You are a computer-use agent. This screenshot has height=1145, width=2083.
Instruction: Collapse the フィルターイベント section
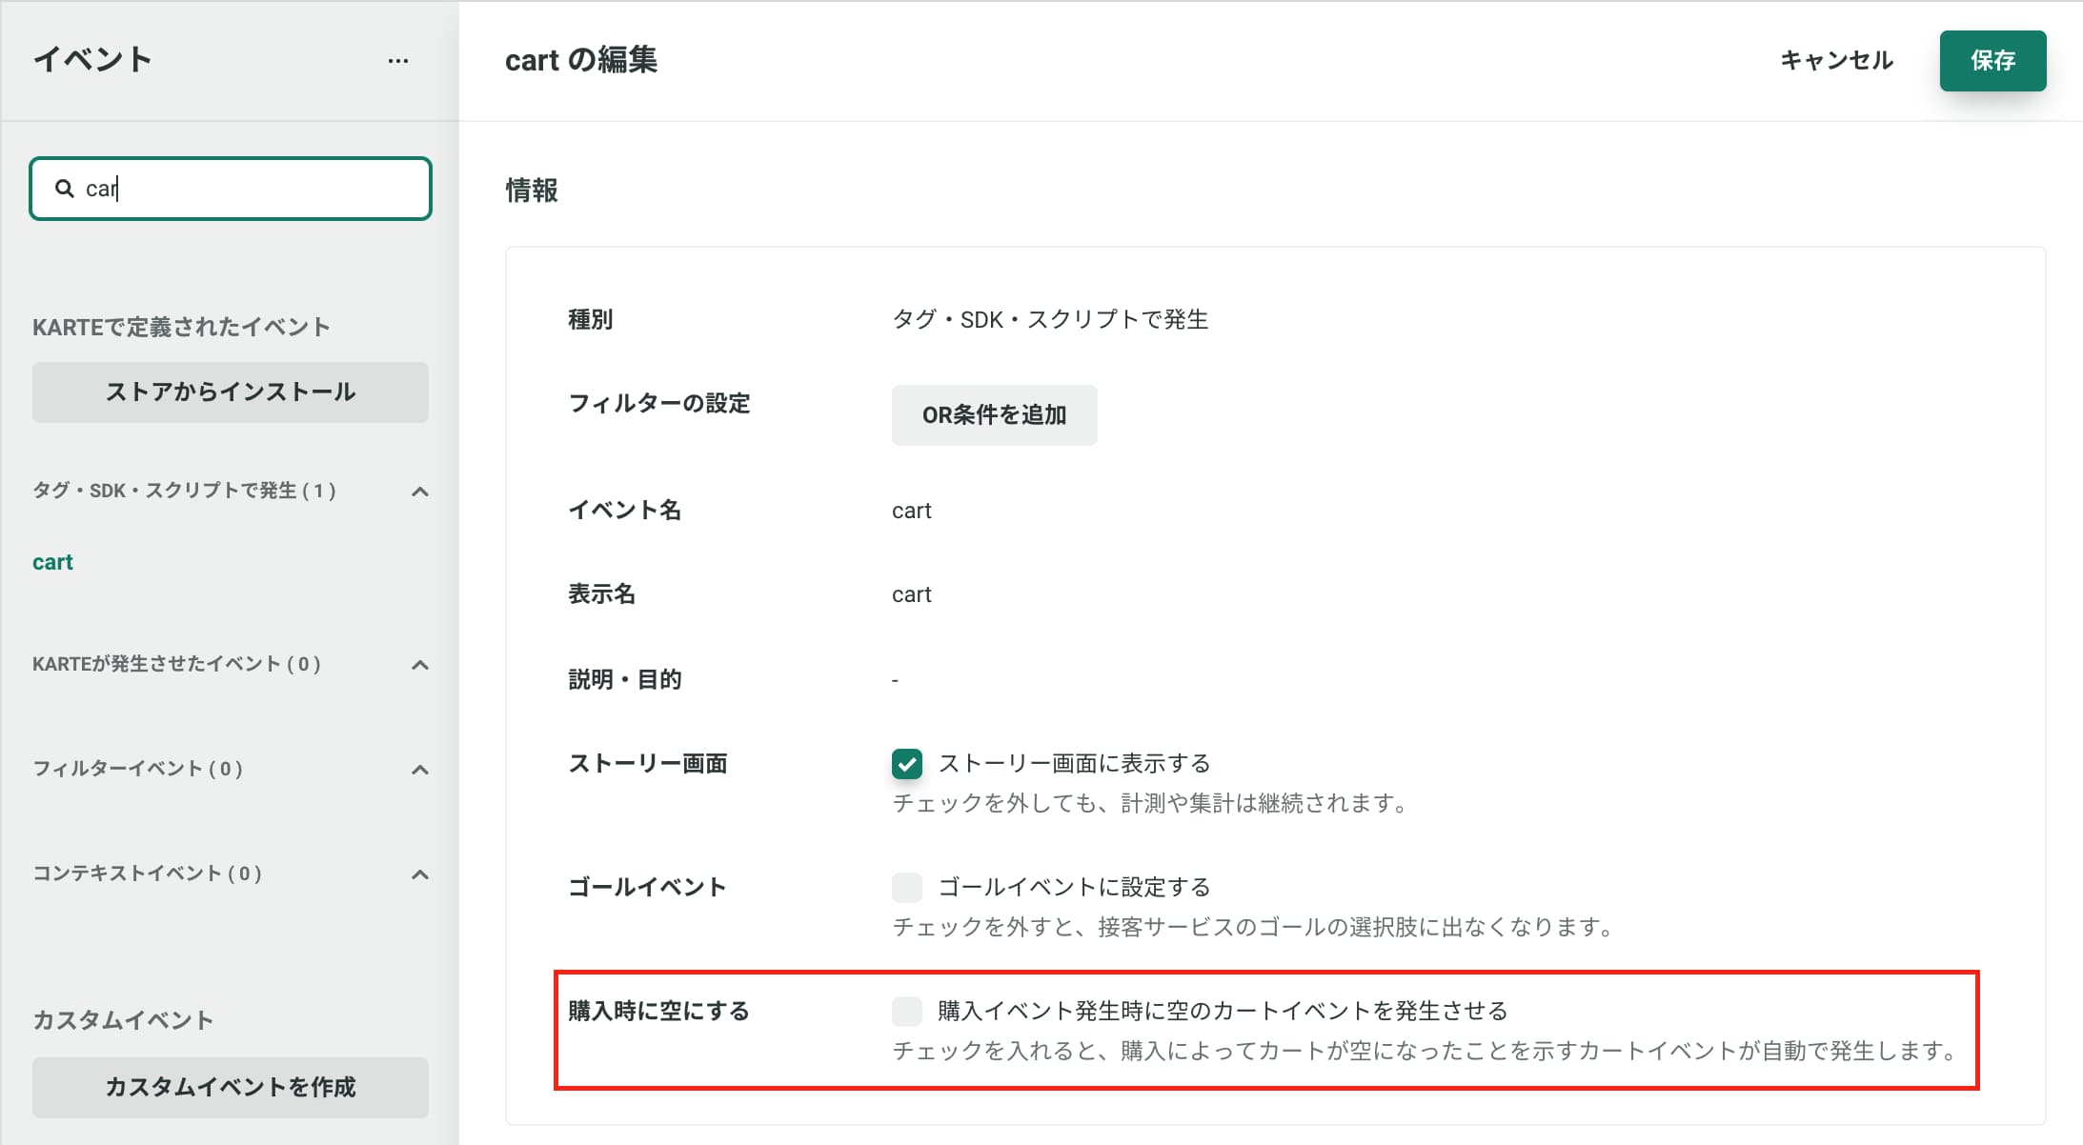pyautogui.click(x=419, y=770)
